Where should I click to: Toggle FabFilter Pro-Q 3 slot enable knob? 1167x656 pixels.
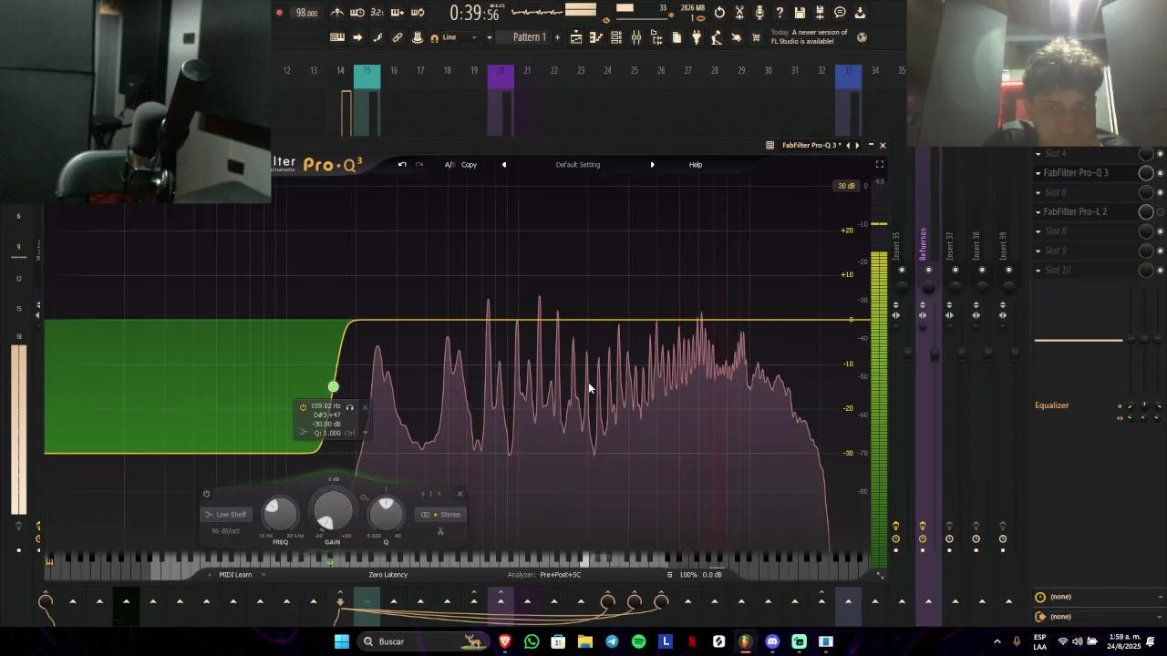point(1146,173)
